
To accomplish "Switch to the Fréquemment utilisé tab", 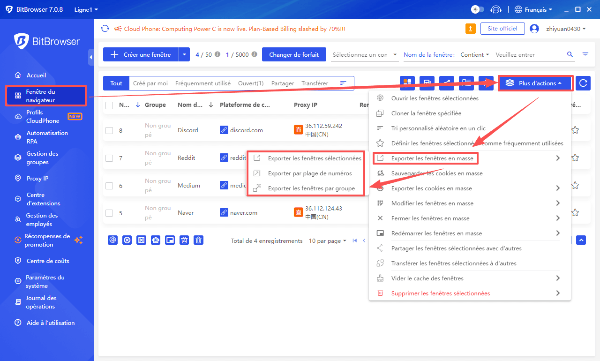I will 202,83.
